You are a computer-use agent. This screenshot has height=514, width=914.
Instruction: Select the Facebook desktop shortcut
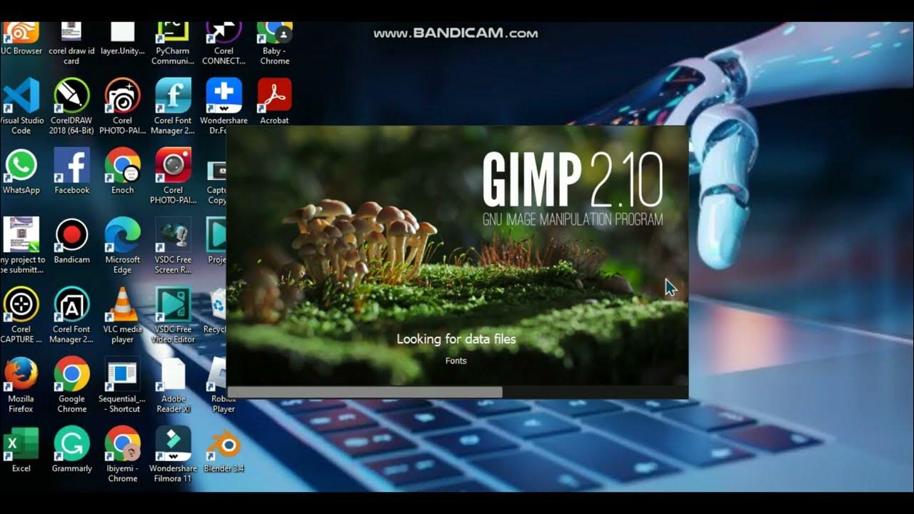[71, 171]
